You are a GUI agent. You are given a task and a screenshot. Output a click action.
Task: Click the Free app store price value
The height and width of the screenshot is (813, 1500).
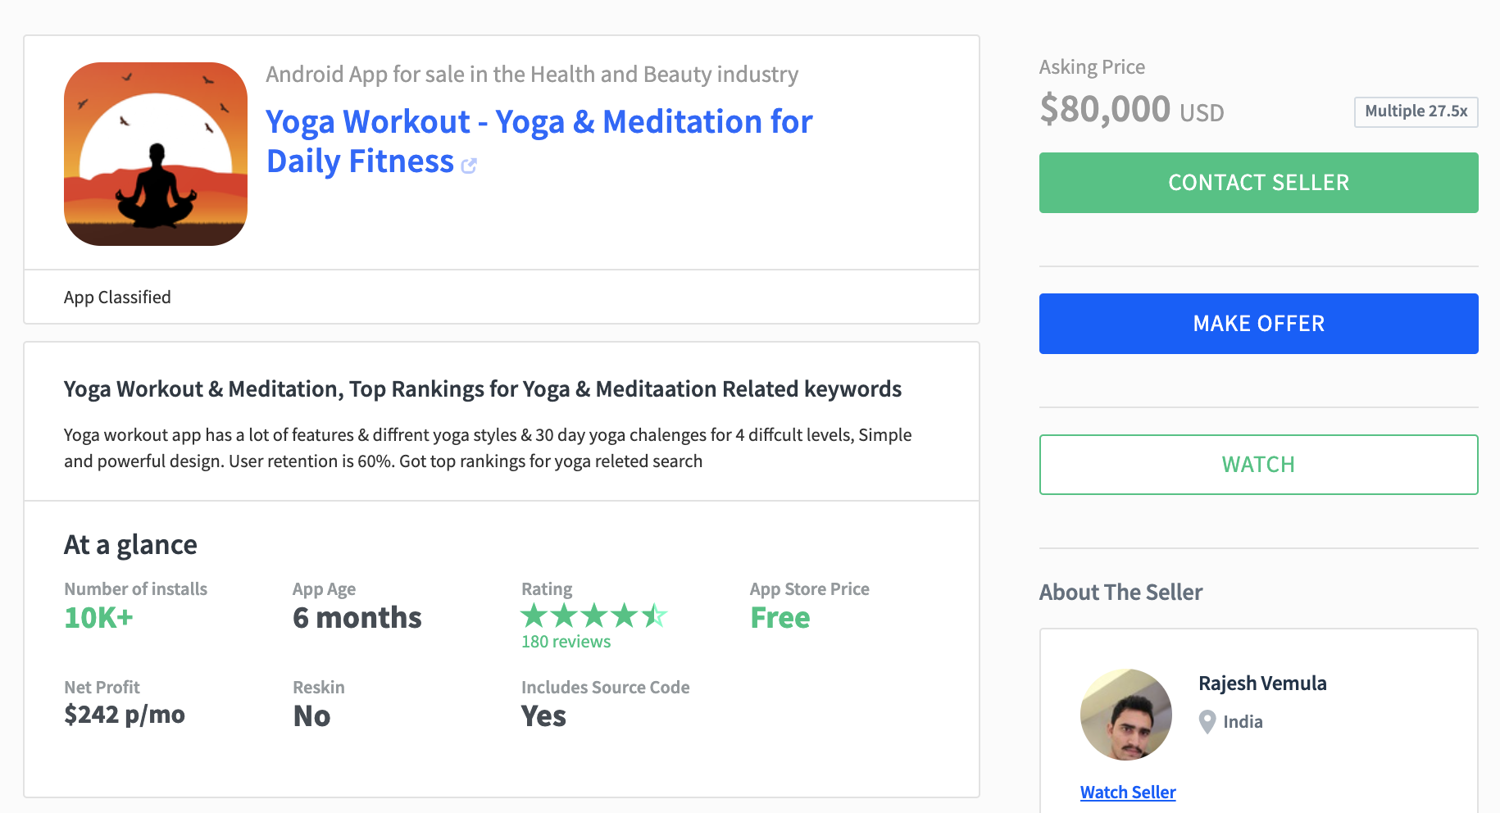[780, 618]
